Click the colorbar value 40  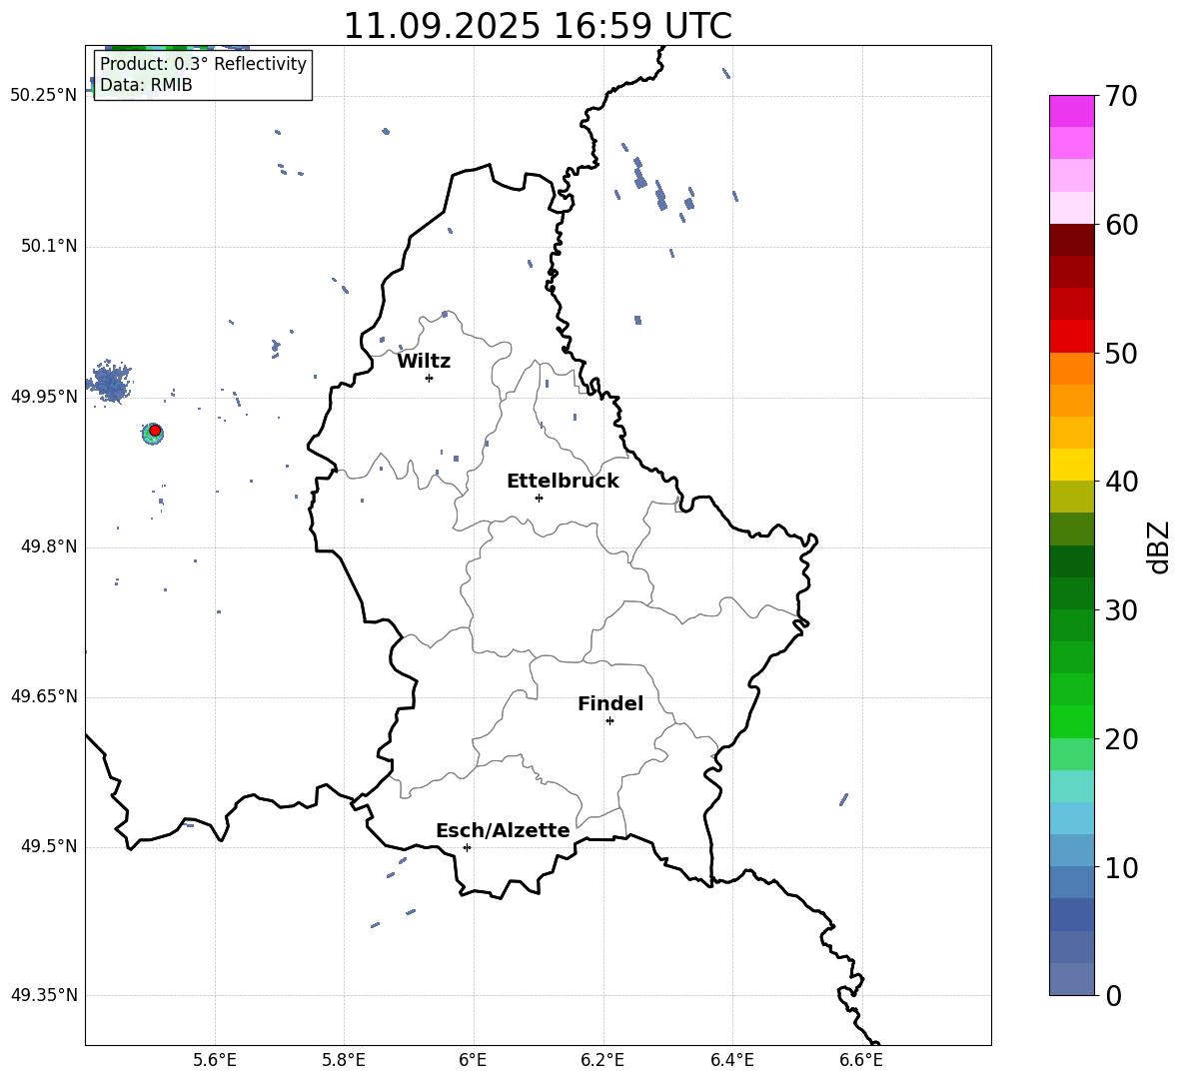tap(1122, 482)
